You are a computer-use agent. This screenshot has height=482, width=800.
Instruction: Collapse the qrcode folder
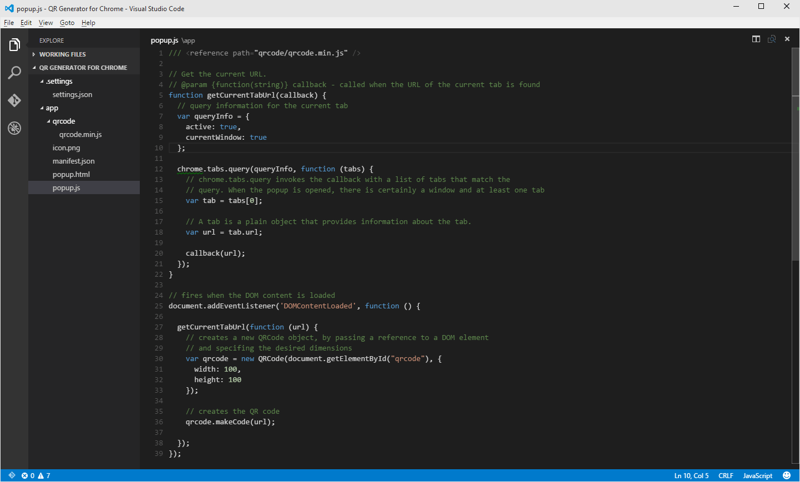point(84,121)
